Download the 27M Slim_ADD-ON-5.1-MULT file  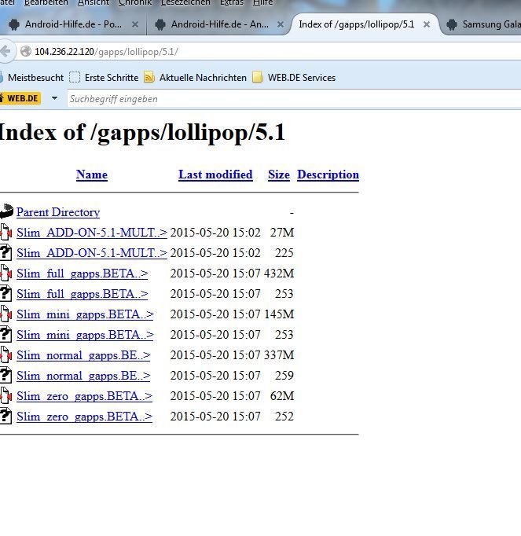(92, 233)
